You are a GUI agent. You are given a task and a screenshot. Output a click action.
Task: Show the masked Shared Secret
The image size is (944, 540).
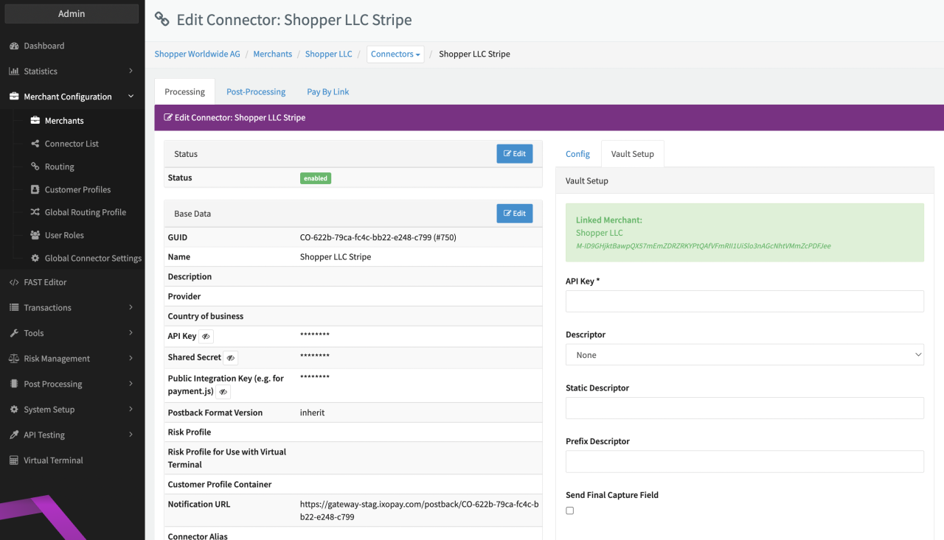[x=230, y=358]
